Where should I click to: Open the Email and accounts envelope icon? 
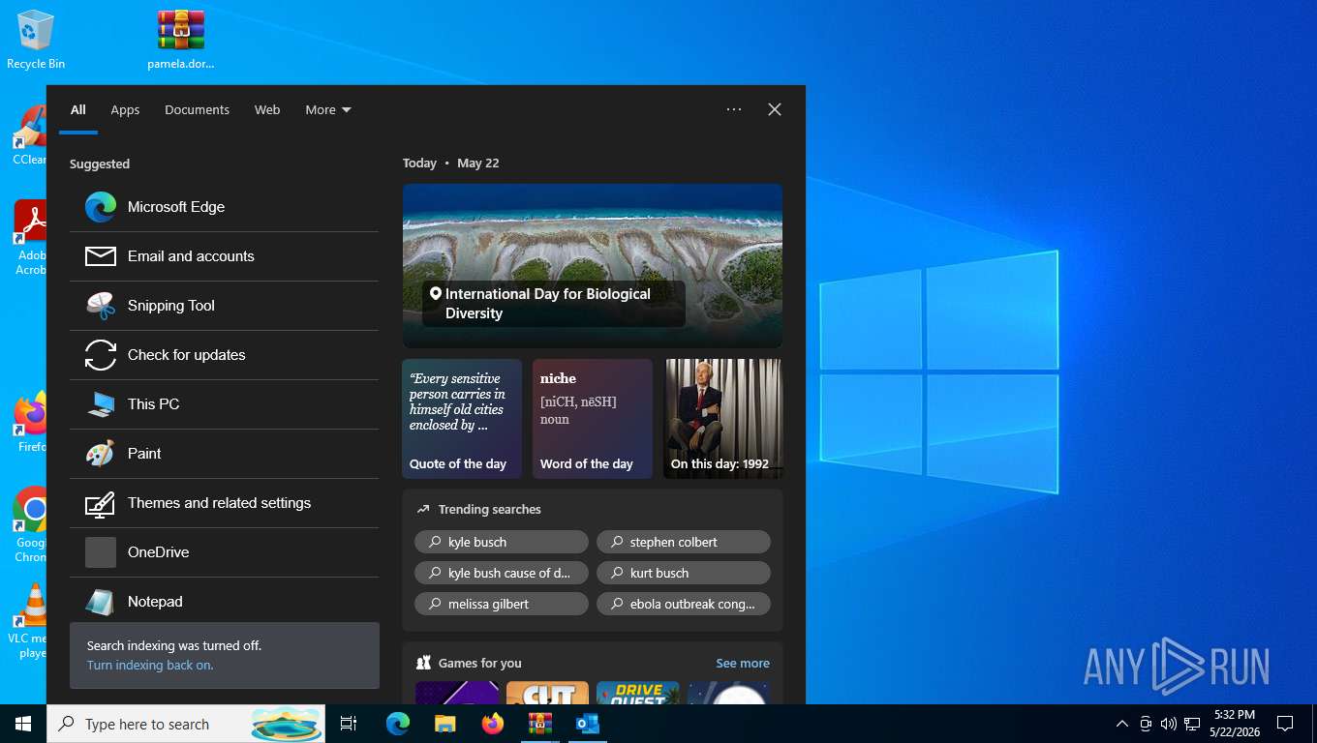click(x=101, y=256)
